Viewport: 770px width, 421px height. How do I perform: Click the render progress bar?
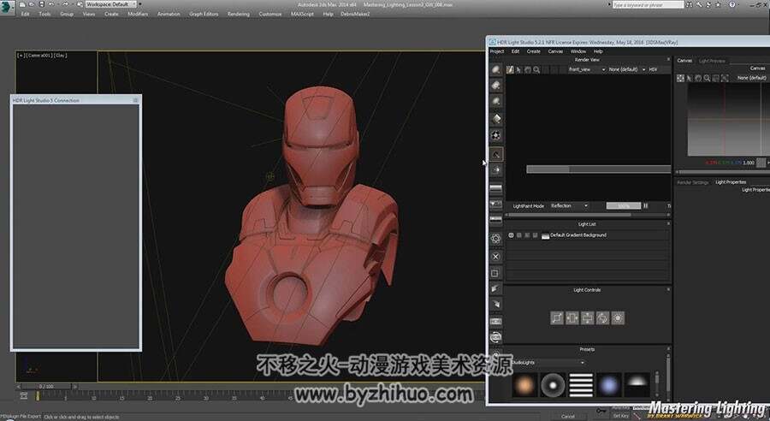(623, 206)
